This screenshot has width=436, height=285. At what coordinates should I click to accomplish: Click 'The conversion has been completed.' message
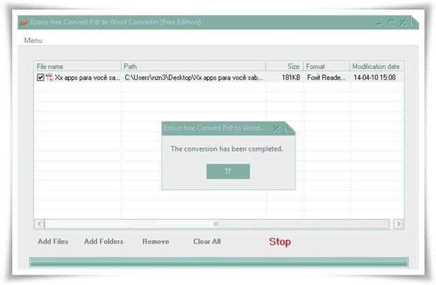[x=227, y=149]
